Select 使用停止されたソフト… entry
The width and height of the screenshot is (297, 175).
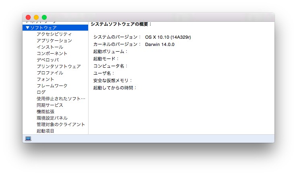[61, 99]
